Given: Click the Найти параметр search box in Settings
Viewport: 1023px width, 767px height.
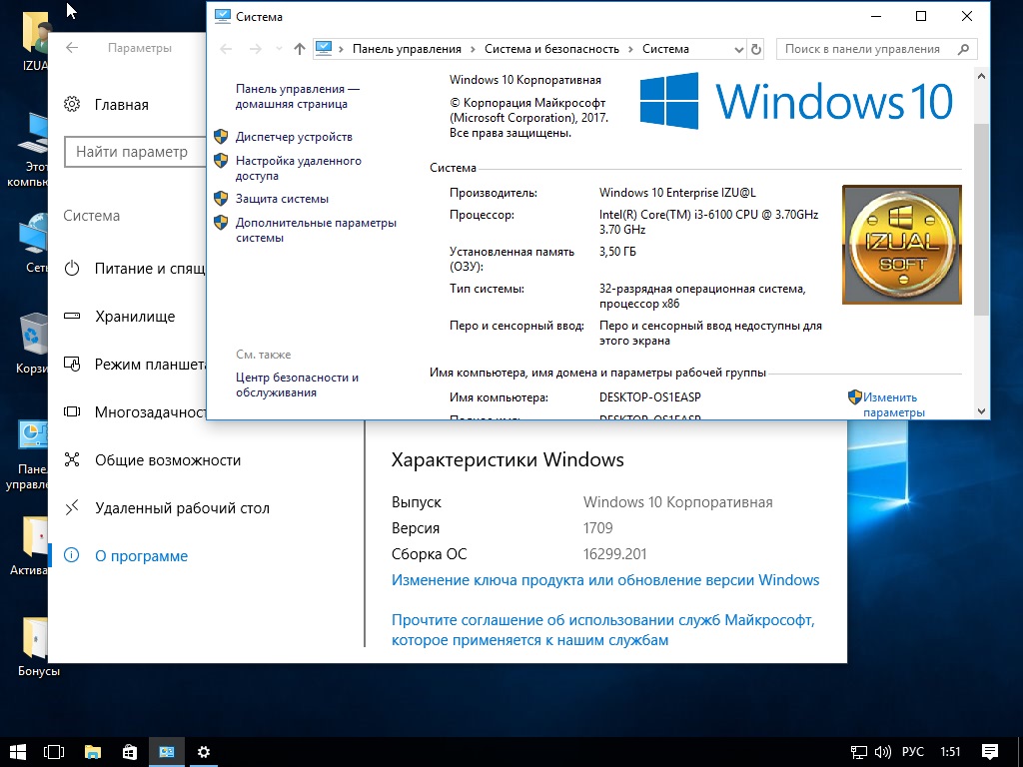Looking at the screenshot, I should click(135, 152).
